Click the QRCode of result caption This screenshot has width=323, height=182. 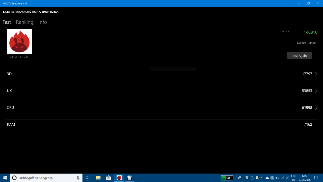(x=18, y=57)
